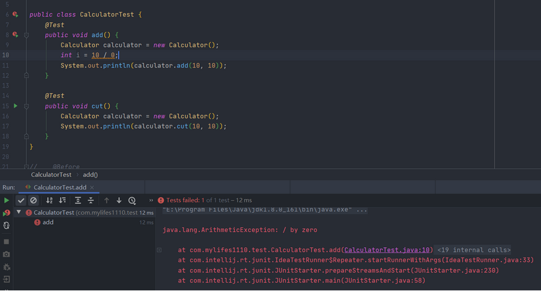This screenshot has height=291, width=541.
Task: Open JUnitStarter.java:58 stack trace link
Action: click(x=383, y=281)
